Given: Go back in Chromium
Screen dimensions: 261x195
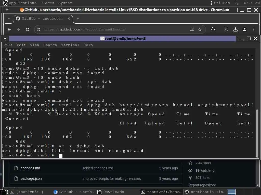Looking at the screenshot, I should [x=9, y=29].
